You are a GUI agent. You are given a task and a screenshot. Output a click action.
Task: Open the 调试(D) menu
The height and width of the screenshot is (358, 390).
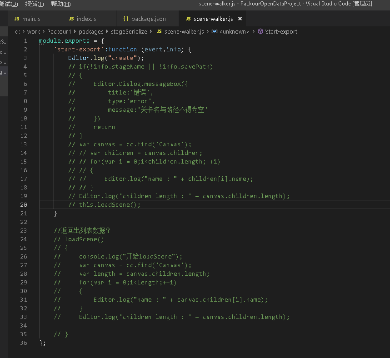tap(9, 4)
